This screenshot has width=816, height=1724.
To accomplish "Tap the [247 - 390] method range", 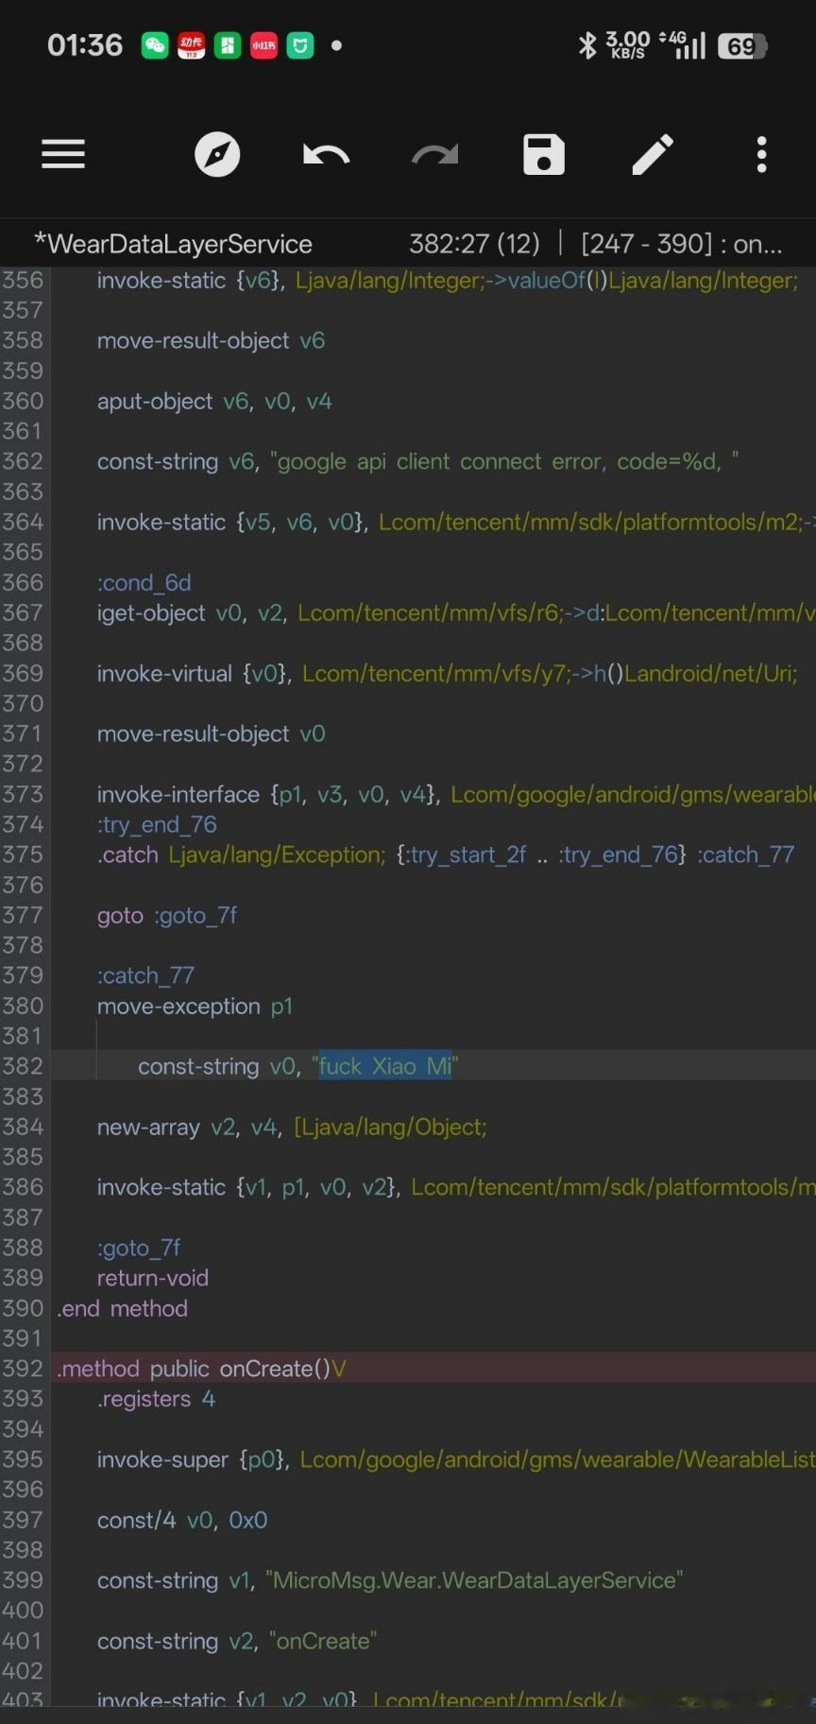I will tap(647, 244).
